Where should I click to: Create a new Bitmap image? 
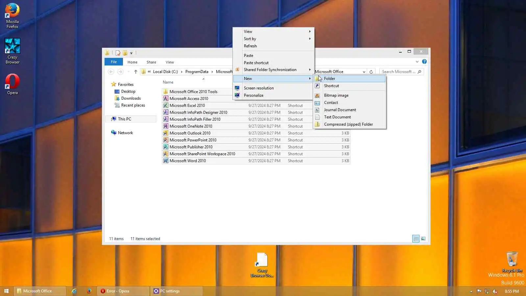pyautogui.click(x=349, y=95)
